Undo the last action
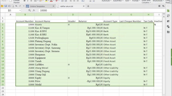The width and height of the screenshot is (172, 96). pos(16,6)
